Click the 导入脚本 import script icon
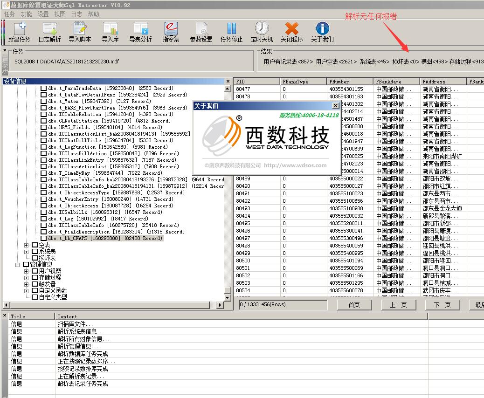Image resolution: width=484 pixels, height=398 pixels. tap(80, 32)
